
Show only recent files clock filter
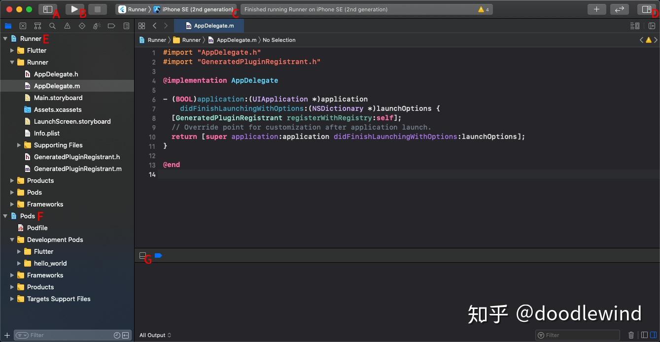[117, 335]
